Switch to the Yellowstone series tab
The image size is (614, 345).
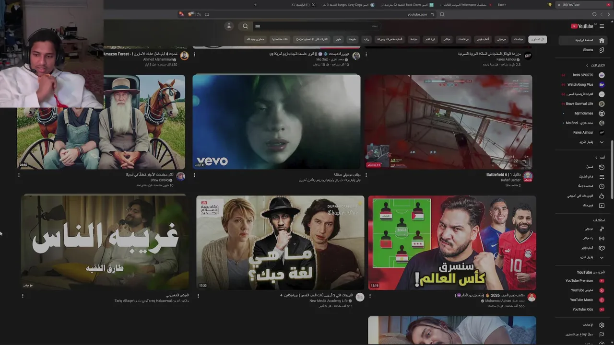465,5
